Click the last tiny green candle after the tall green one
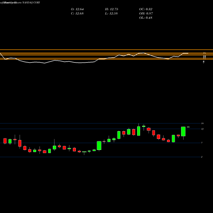Image resolution: width=213 pixels, height=213 pixels. (188, 127)
